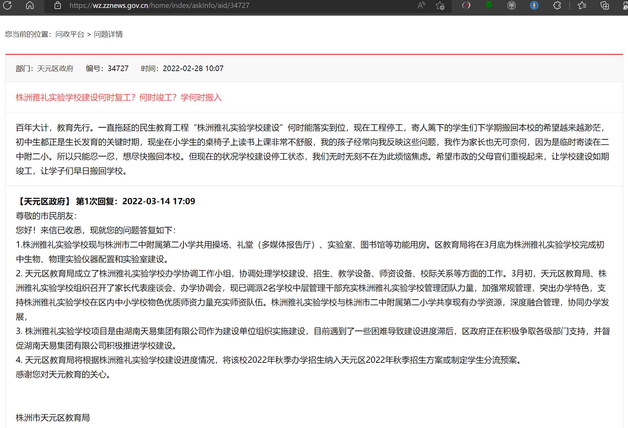
Task: Open the Extensions puzzle menu
Action: tap(557, 5)
